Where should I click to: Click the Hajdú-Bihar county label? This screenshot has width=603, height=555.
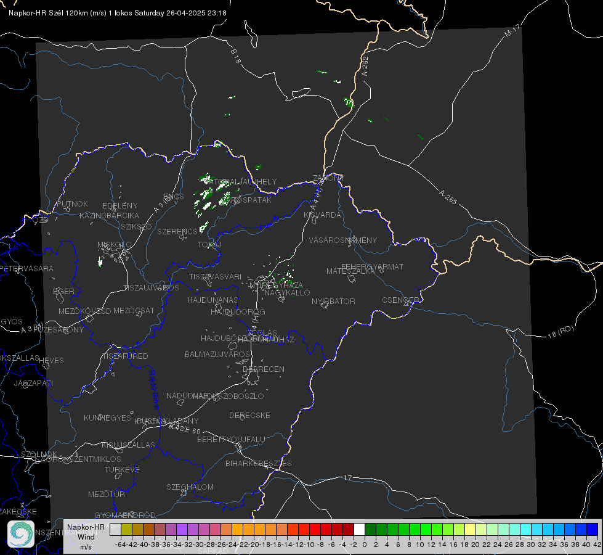[x=154, y=390]
